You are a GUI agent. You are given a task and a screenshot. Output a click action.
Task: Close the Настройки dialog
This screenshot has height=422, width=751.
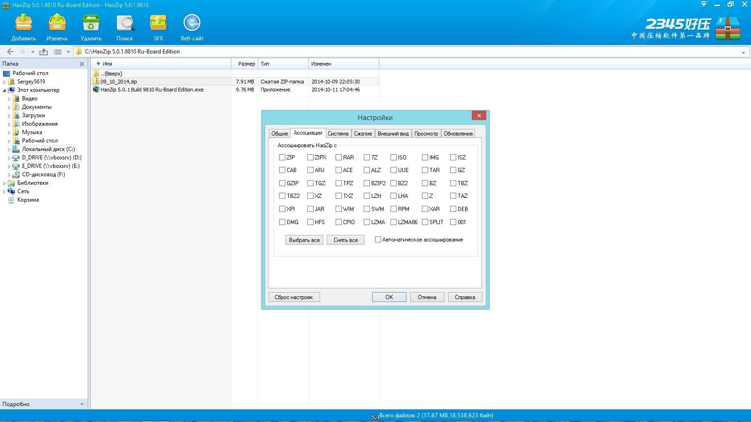click(x=479, y=116)
